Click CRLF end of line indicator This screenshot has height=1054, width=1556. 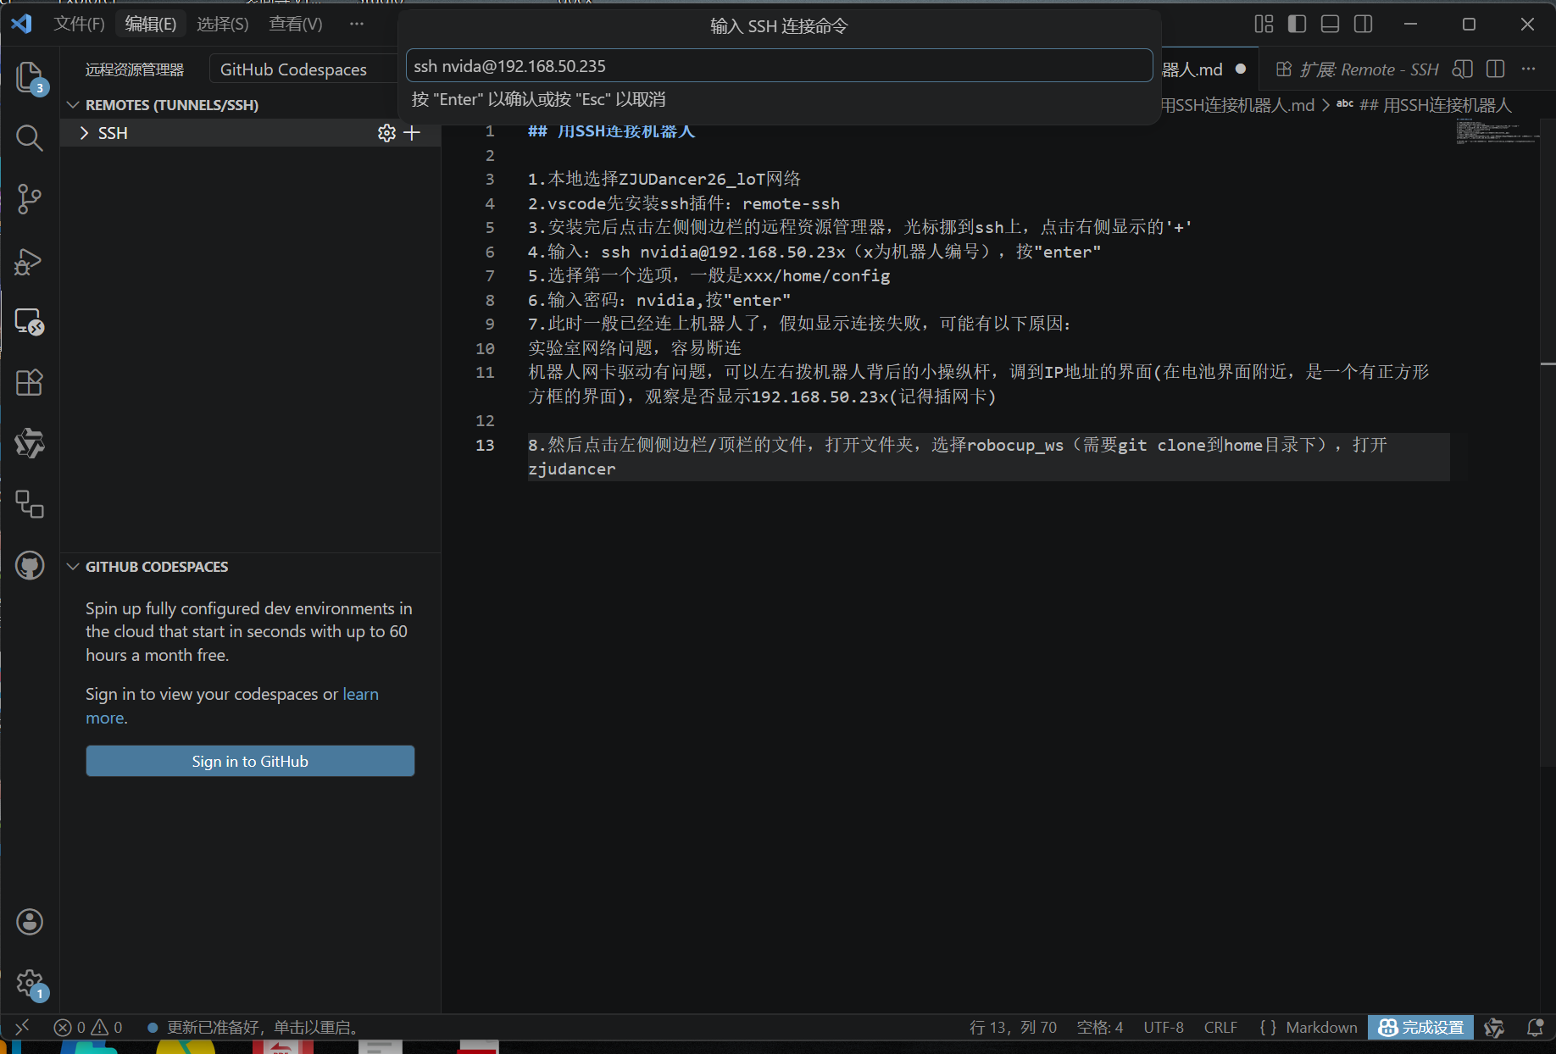click(1220, 1027)
